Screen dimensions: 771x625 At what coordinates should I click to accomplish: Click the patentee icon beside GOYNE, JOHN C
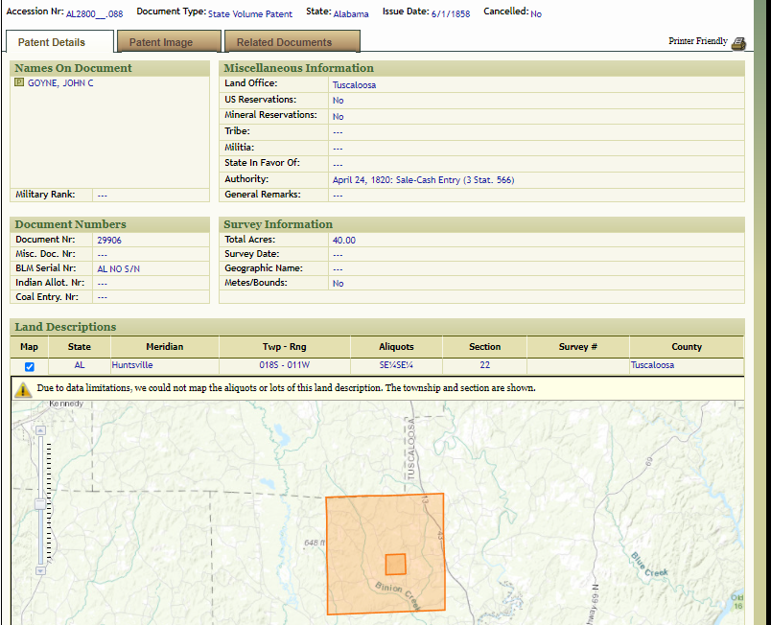pos(19,83)
